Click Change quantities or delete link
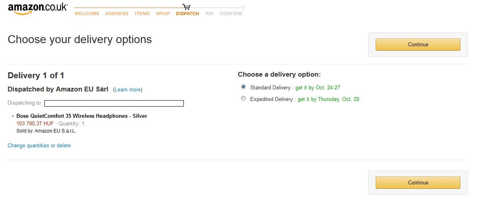The height and width of the screenshot is (202, 482). 39,146
